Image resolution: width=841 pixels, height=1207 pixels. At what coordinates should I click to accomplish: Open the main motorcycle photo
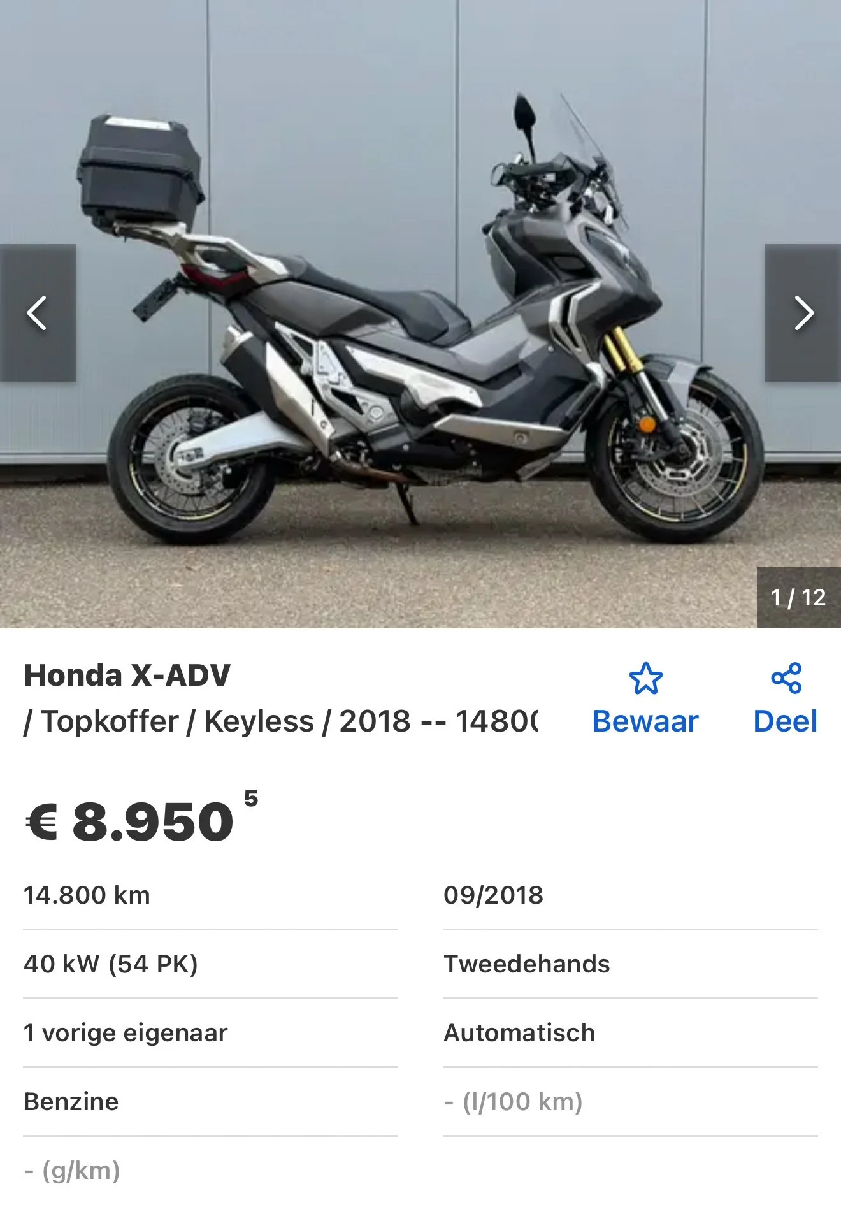[420, 314]
